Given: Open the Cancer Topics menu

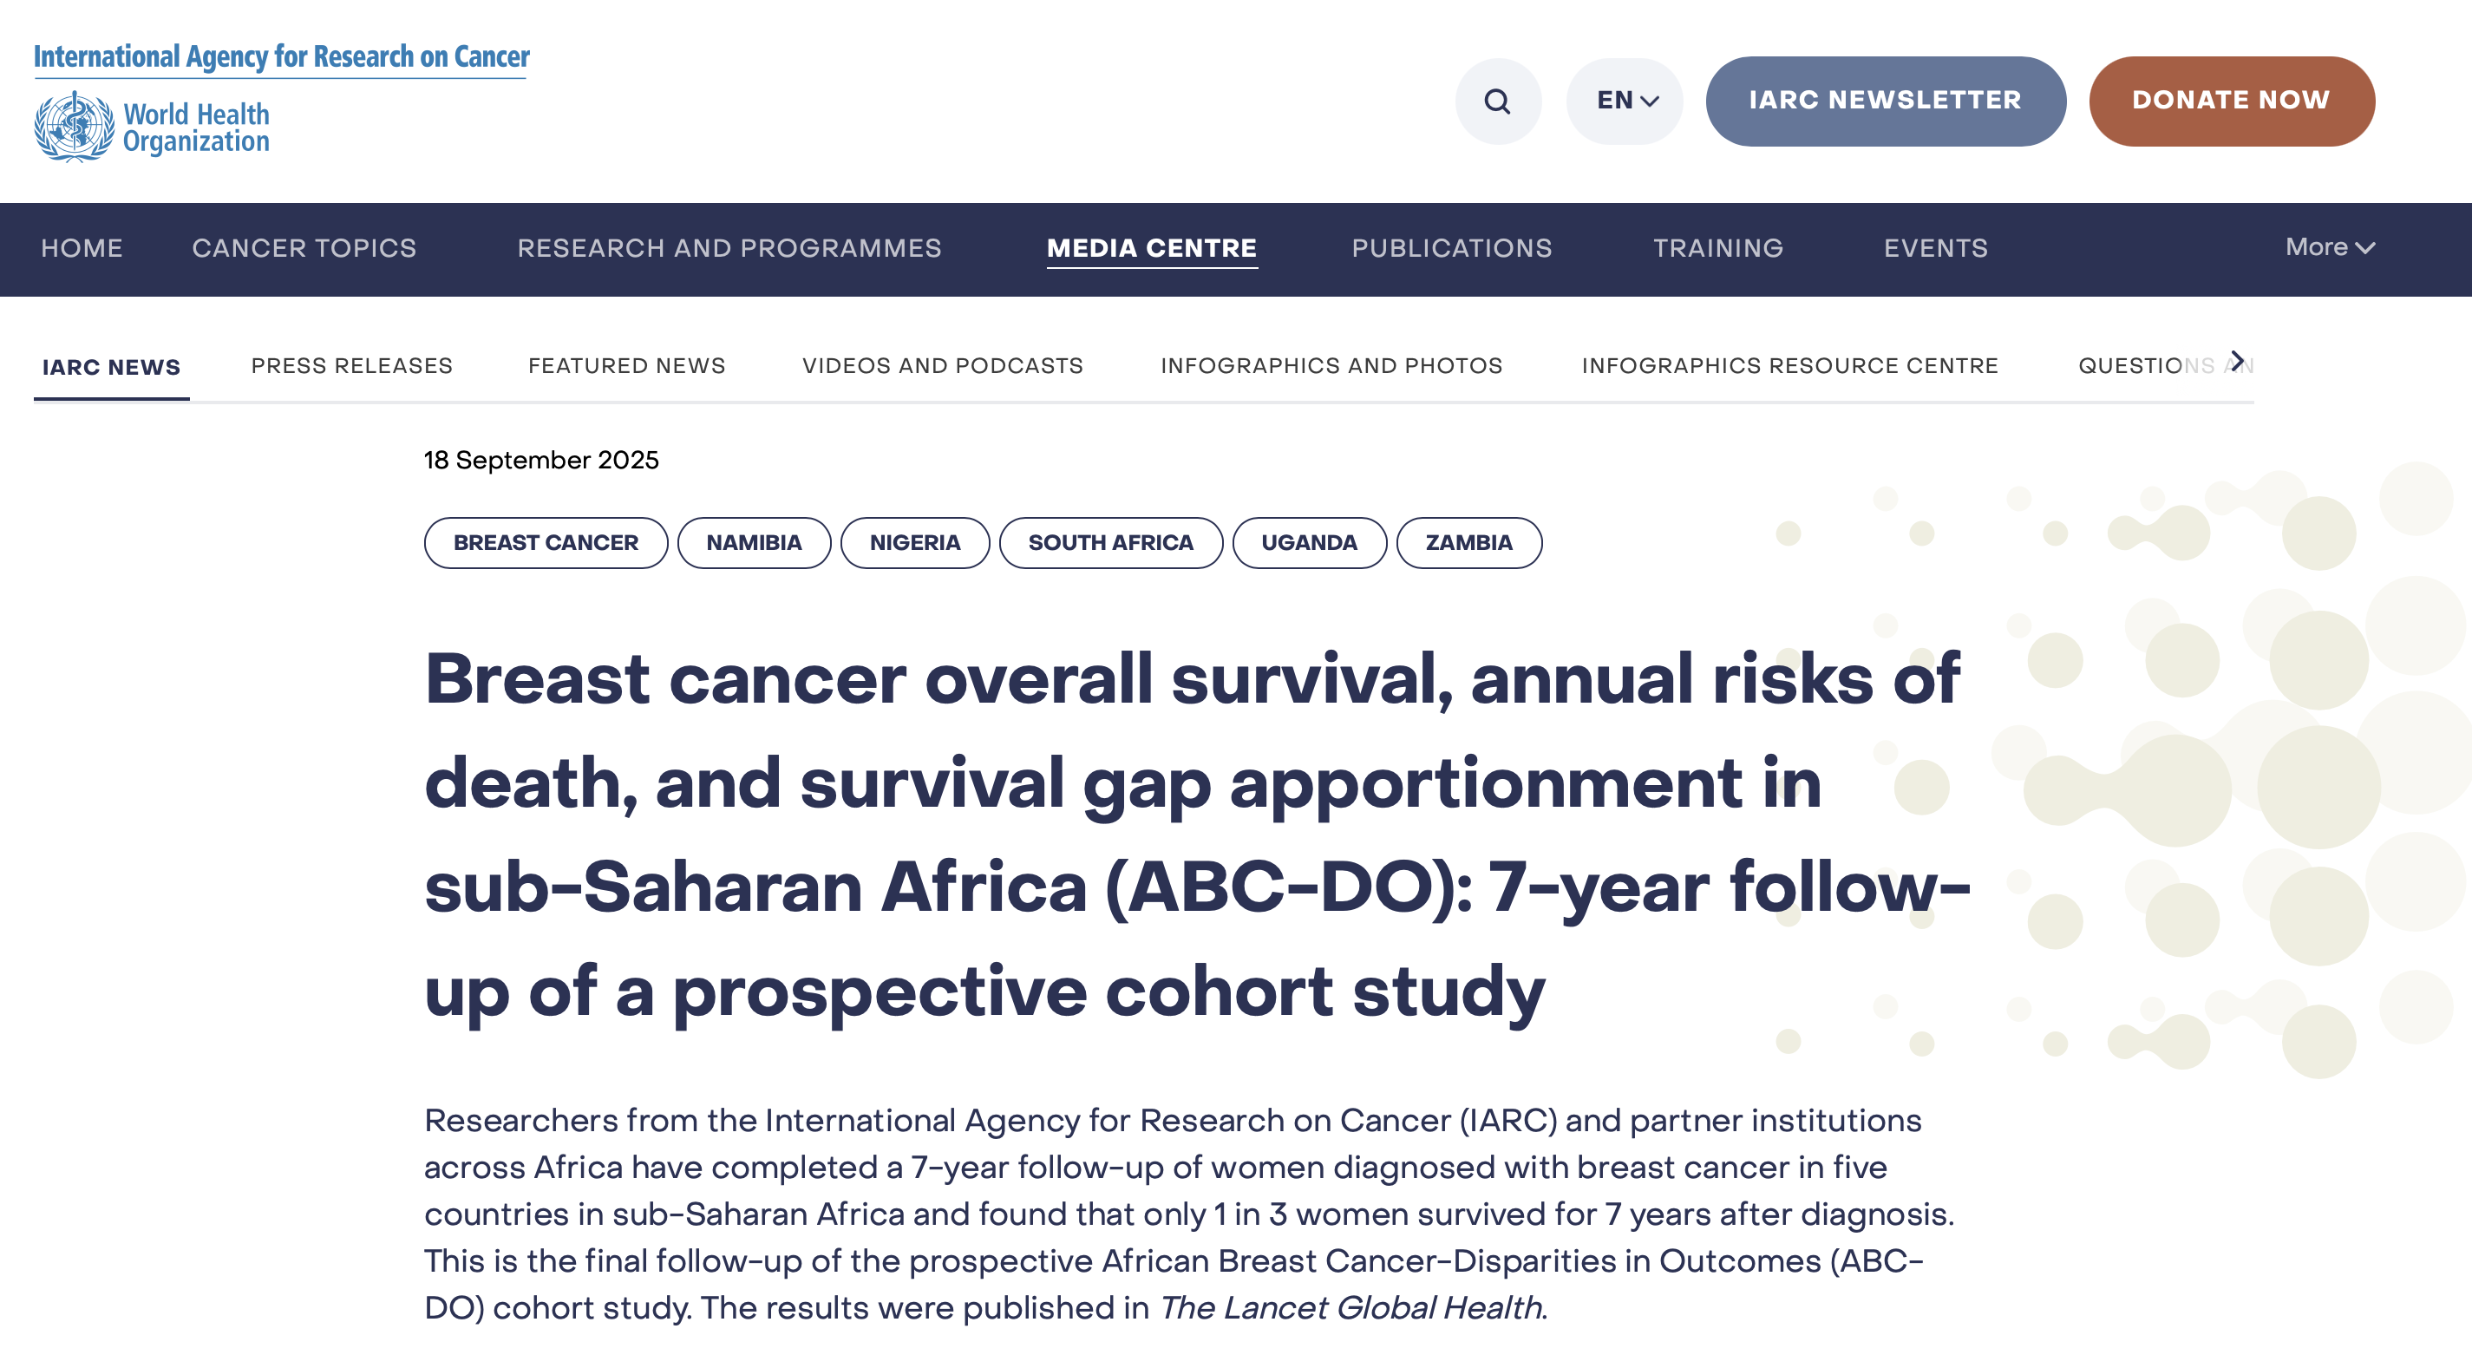Looking at the screenshot, I should 304,249.
